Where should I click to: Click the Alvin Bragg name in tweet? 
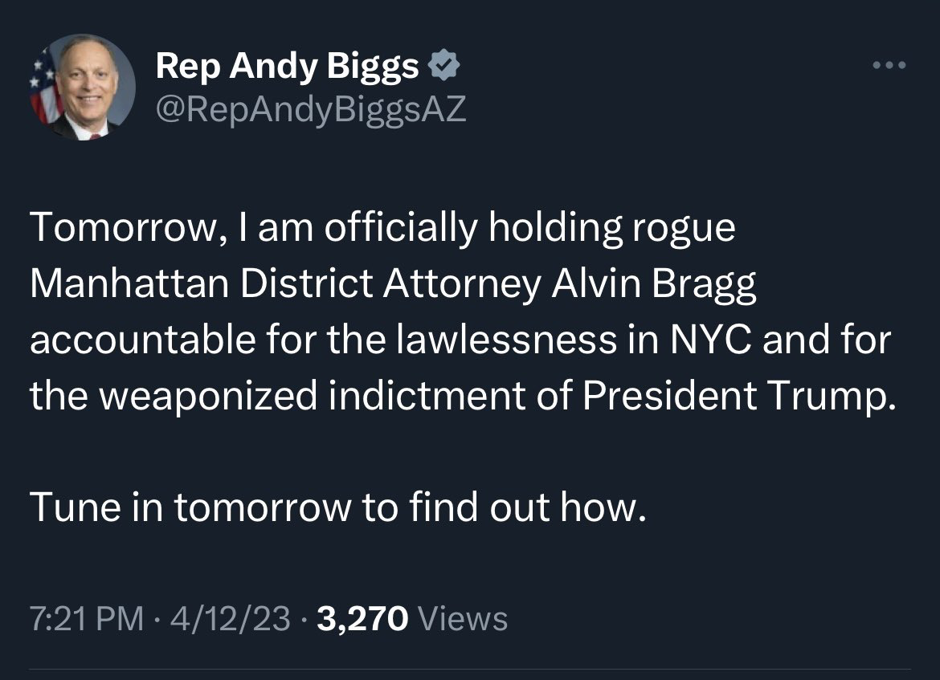(653, 283)
